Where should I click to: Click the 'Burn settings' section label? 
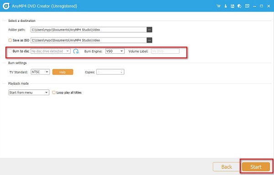(x=17, y=63)
